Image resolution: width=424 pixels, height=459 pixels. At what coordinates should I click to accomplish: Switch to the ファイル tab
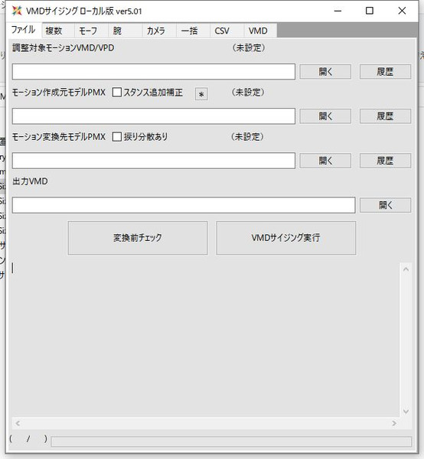pos(24,30)
